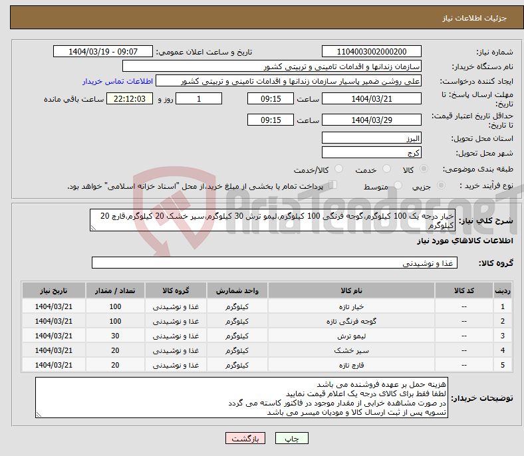Click the کد کالا column header
The height and width of the screenshot is (456, 524).
tap(464, 290)
